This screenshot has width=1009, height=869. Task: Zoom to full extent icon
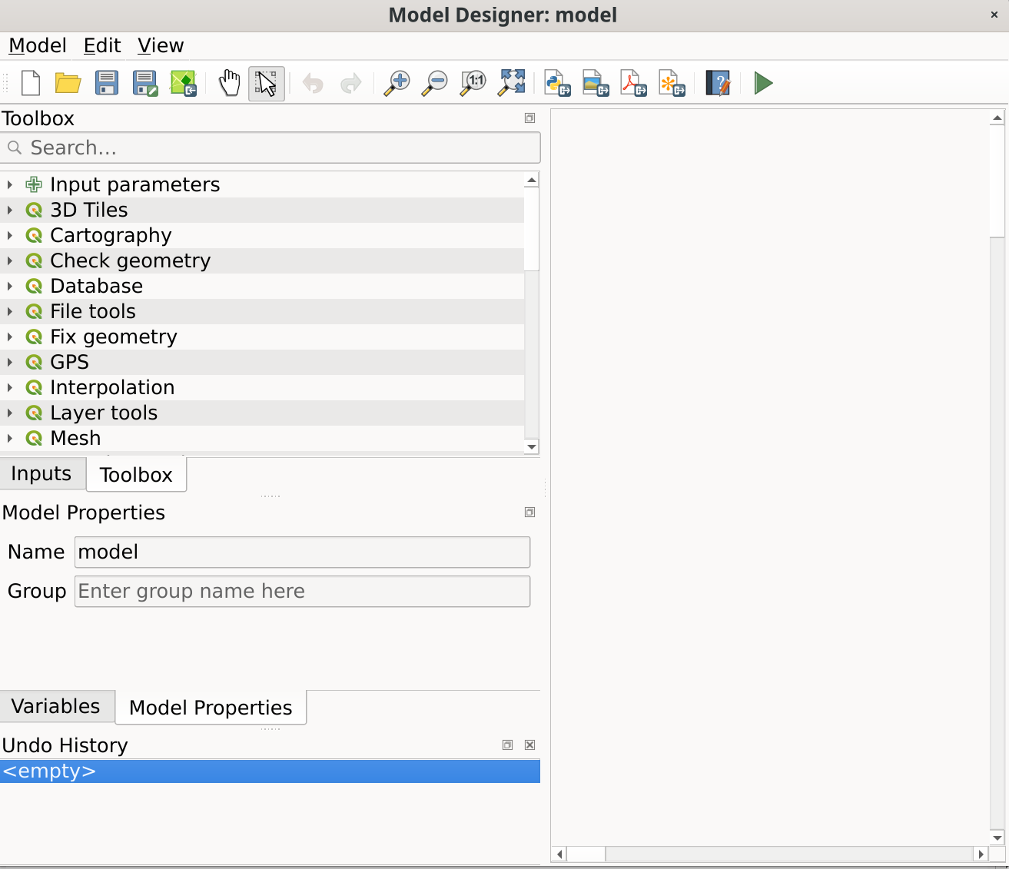tap(512, 83)
